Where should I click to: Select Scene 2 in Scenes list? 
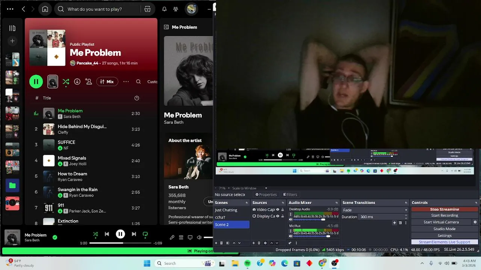tap(231, 224)
